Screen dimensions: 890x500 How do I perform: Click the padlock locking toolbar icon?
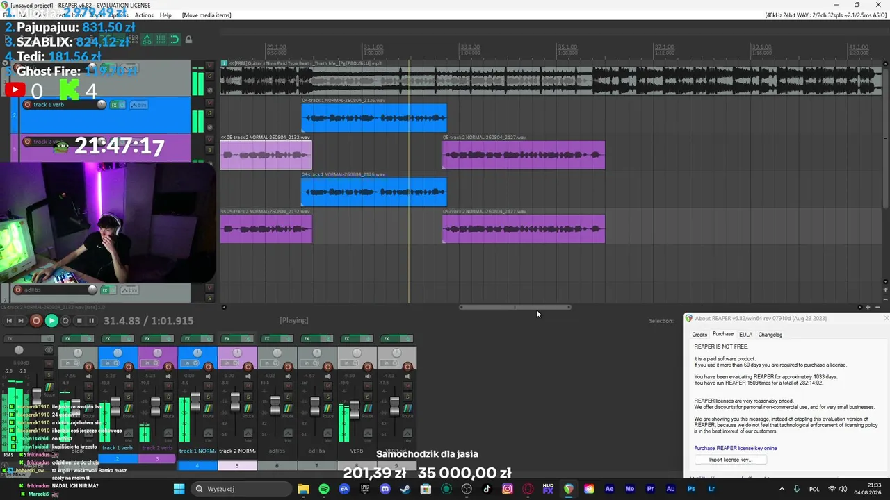click(x=188, y=40)
